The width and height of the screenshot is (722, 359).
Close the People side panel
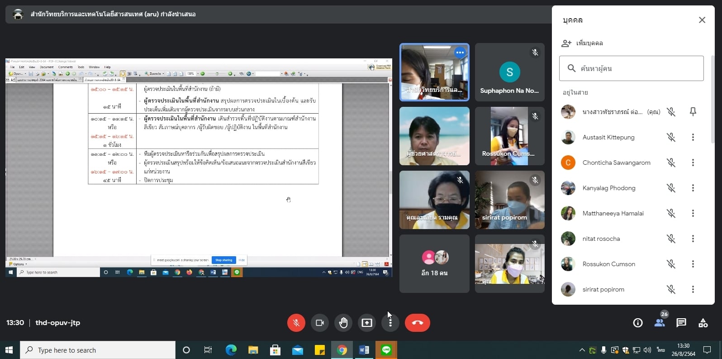(702, 20)
